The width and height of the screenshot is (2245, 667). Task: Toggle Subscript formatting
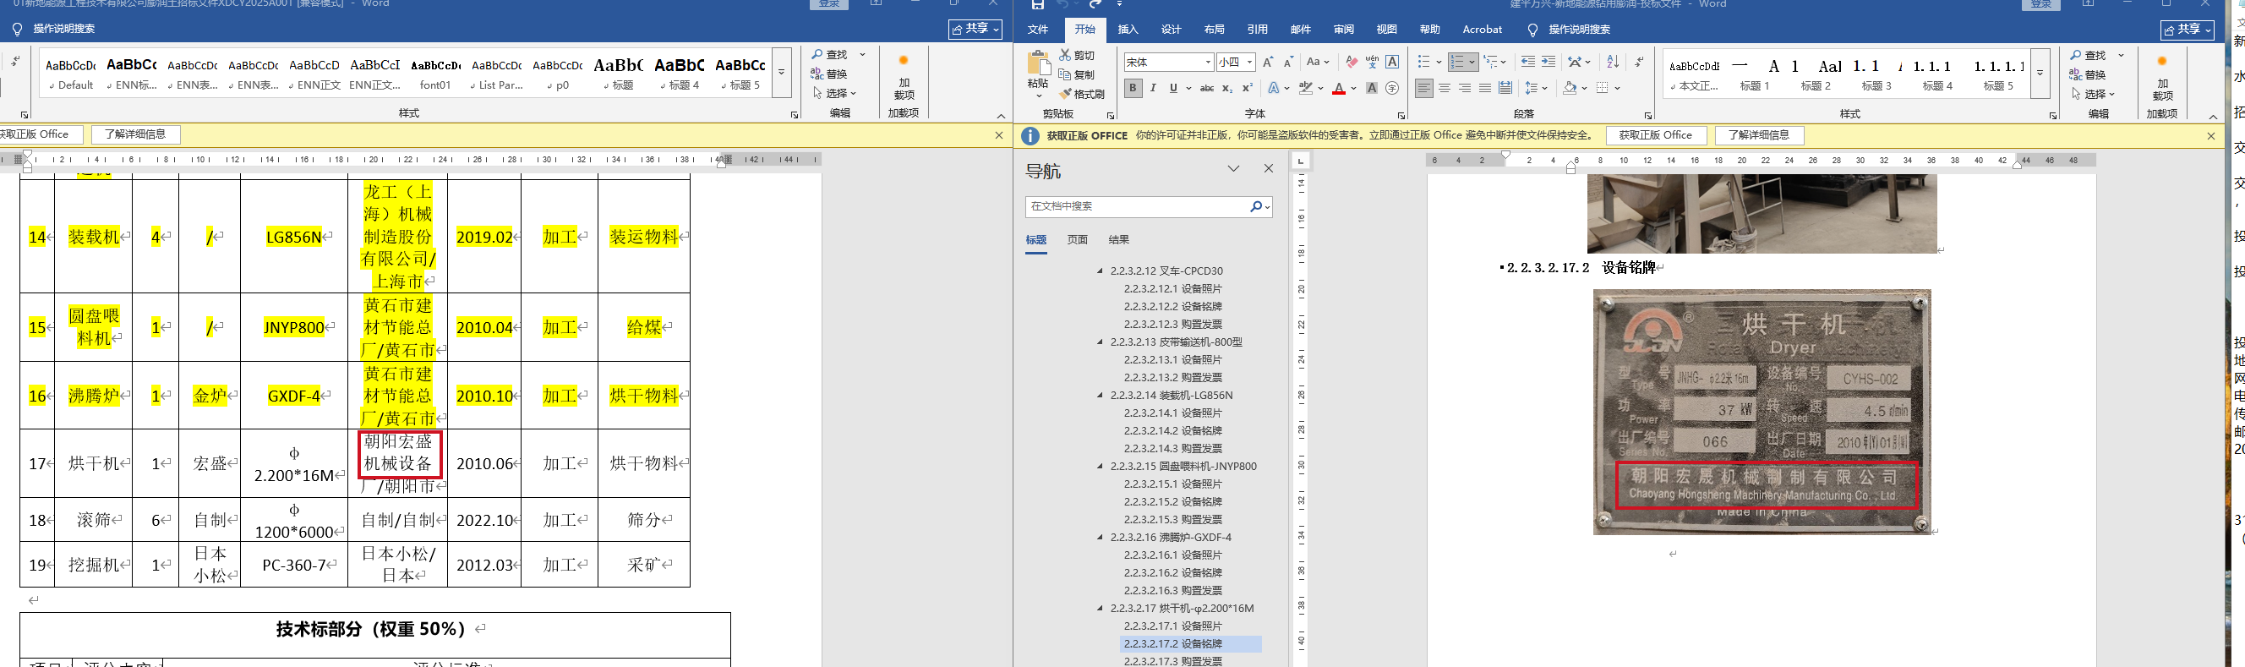tap(1227, 88)
